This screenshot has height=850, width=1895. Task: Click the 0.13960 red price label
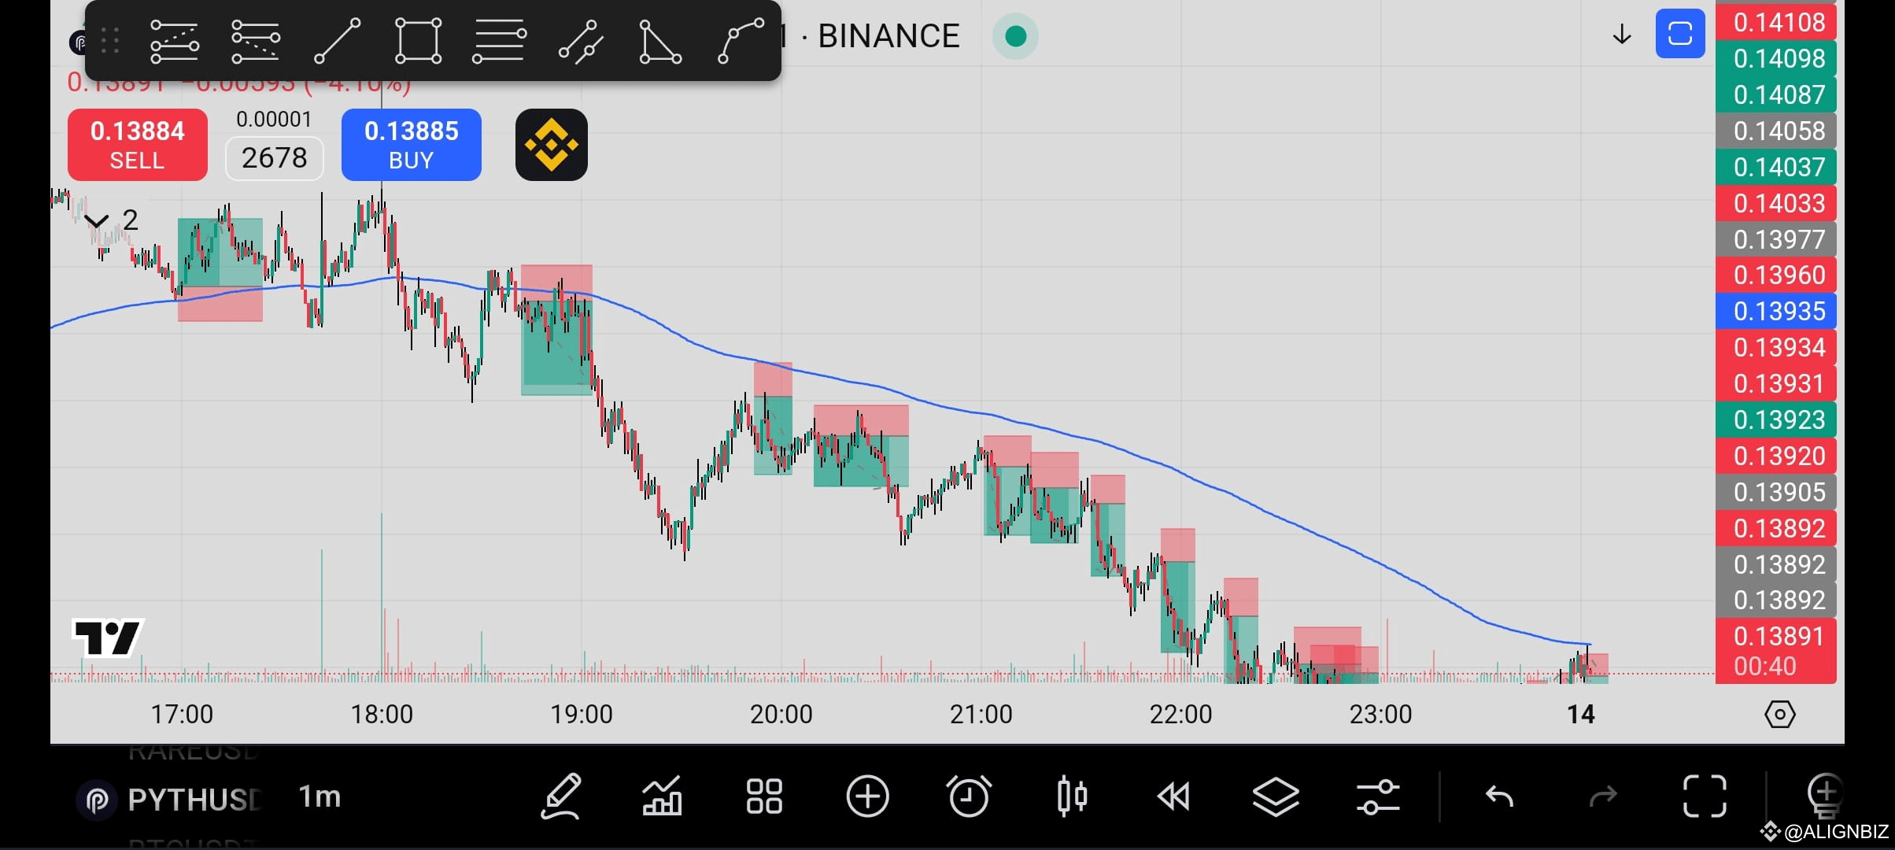tap(1776, 275)
